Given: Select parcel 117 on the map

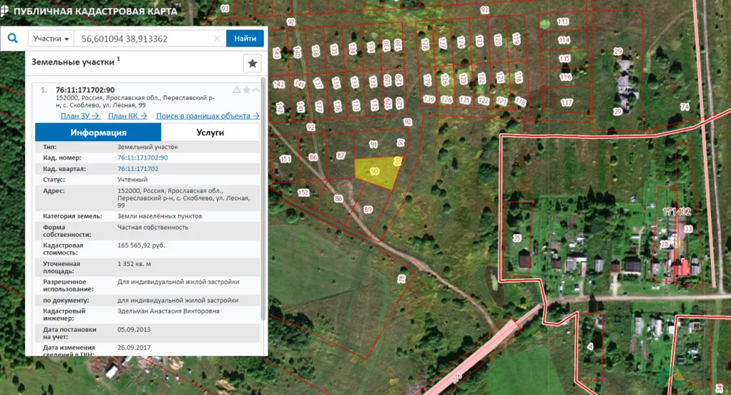Looking at the screenshot, I should click(x=566, y=102).
